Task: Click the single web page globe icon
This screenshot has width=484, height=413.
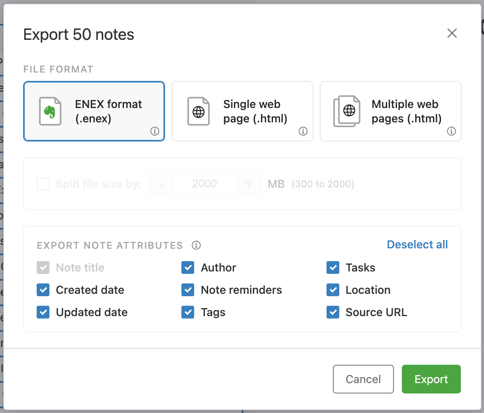Action: click(199, 111)
